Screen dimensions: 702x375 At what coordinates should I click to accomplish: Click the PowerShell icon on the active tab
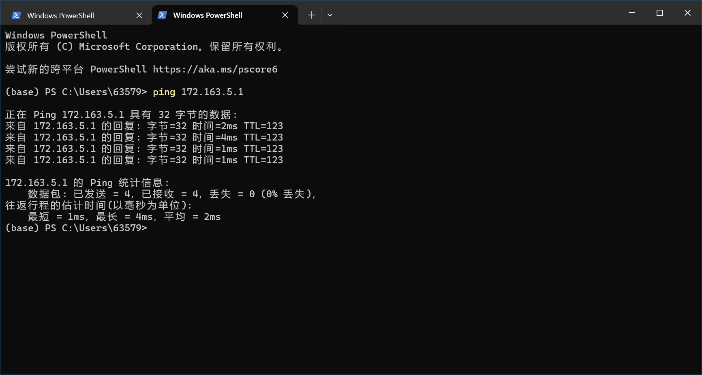tap(162, 15)
